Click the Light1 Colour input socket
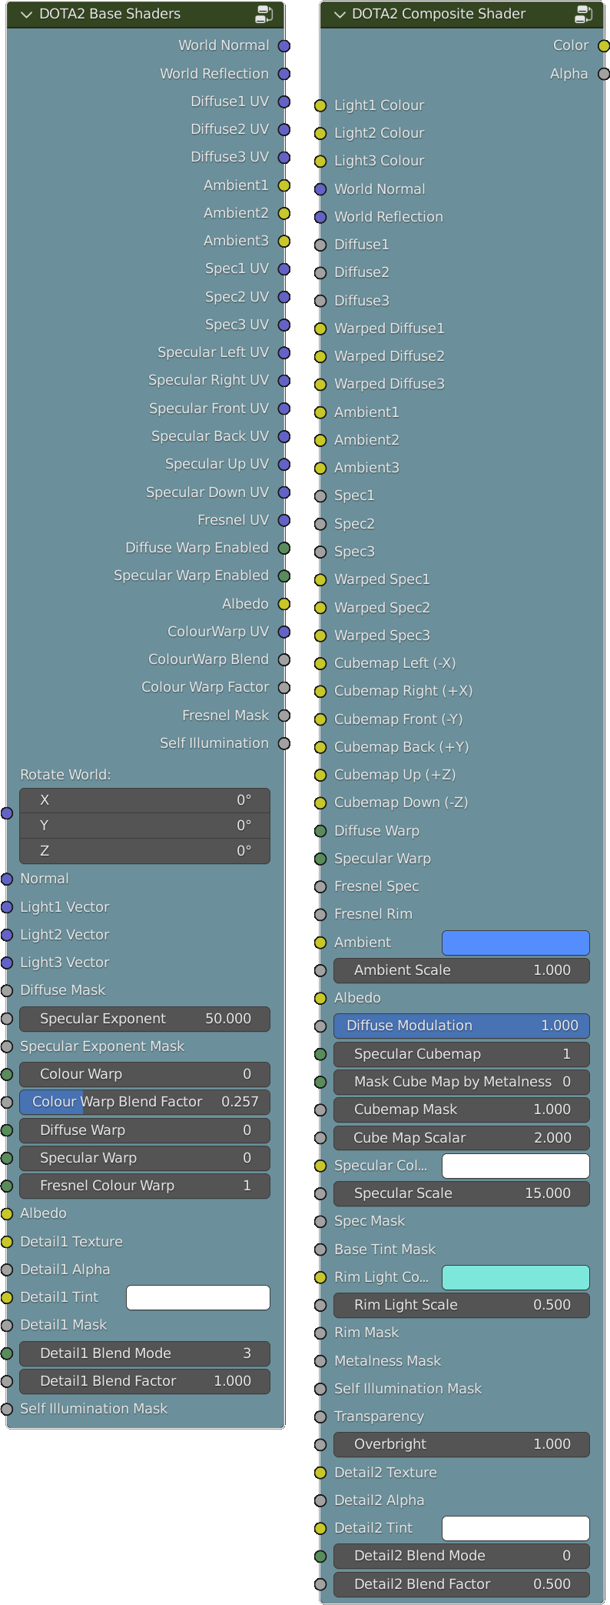The image size is (610, 1605). point(321,105)
